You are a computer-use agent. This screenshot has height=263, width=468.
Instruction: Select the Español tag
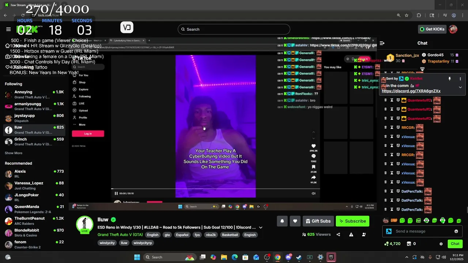[182, 235]
